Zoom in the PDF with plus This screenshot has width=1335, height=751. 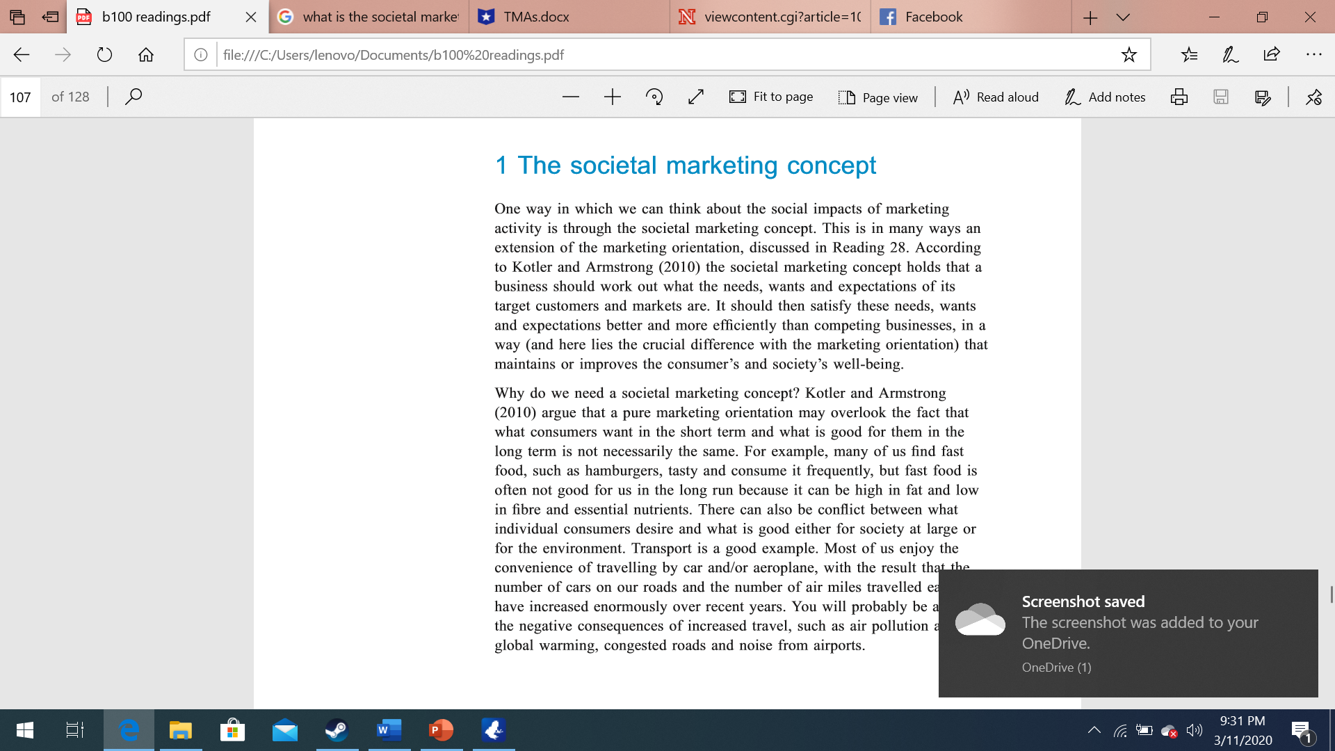pyautogui.click(x=613, y=97)
